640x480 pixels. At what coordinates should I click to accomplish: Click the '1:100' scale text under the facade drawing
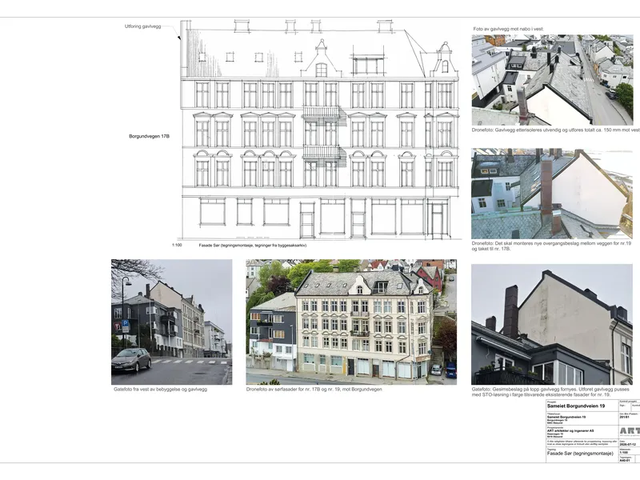[177, 246]
